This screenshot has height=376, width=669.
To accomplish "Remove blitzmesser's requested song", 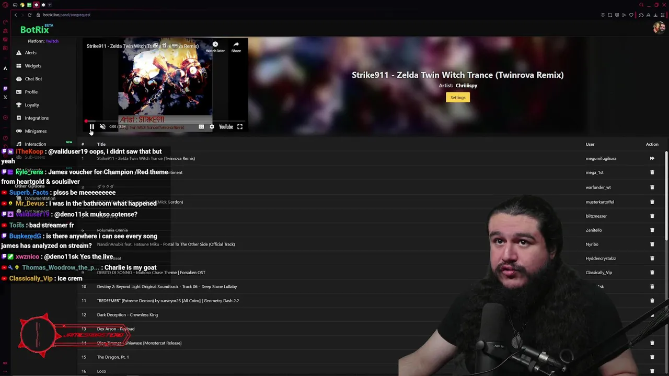I will tap(652, 216).
